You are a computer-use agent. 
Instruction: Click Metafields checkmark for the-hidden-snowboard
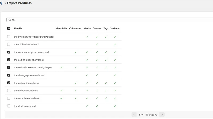(62, 90)
